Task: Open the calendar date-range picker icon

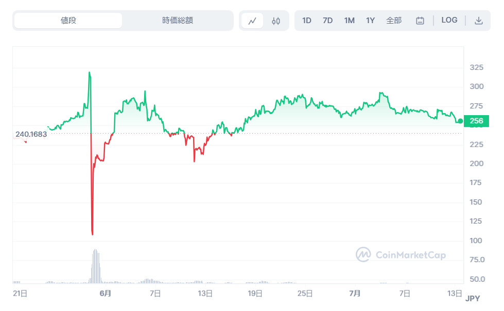Action: (x=420, y=20)
